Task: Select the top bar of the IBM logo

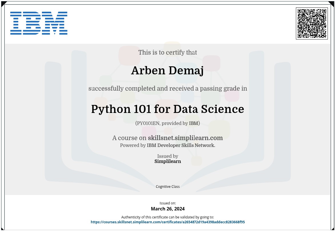Action: coord(39,13)
